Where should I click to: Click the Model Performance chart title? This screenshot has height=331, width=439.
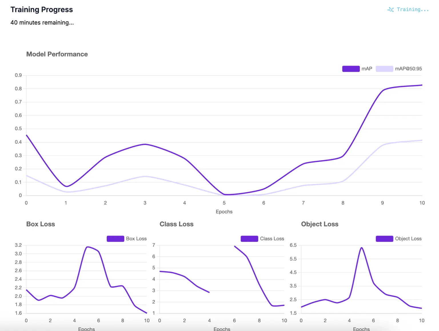pos(57,54)
